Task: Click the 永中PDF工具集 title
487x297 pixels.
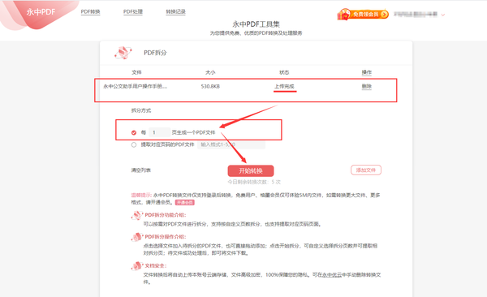Action: pyautogui.click(x=256, y=24)
